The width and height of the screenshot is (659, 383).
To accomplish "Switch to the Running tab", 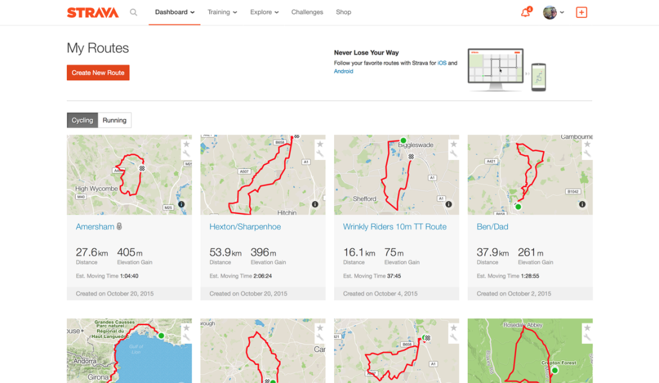I will [x=115, y=120].
